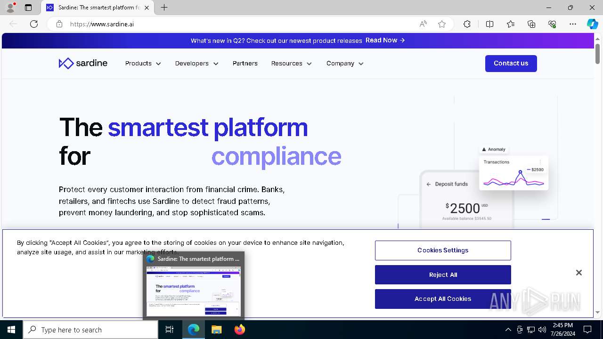603x339 pixels.
Task: Click Sardine taskbar preview thumbnail
Action: pos(194,291)
